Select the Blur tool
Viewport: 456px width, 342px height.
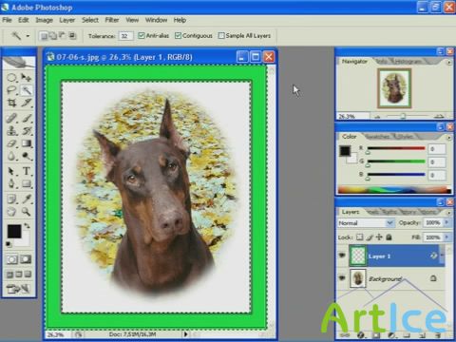tap(11, 156)
